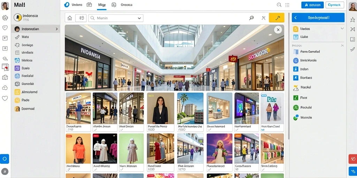Open the apps grid icon in header
Image resolution: width=357 pixels, height=178 pixels.
click(x=287, y=5)
